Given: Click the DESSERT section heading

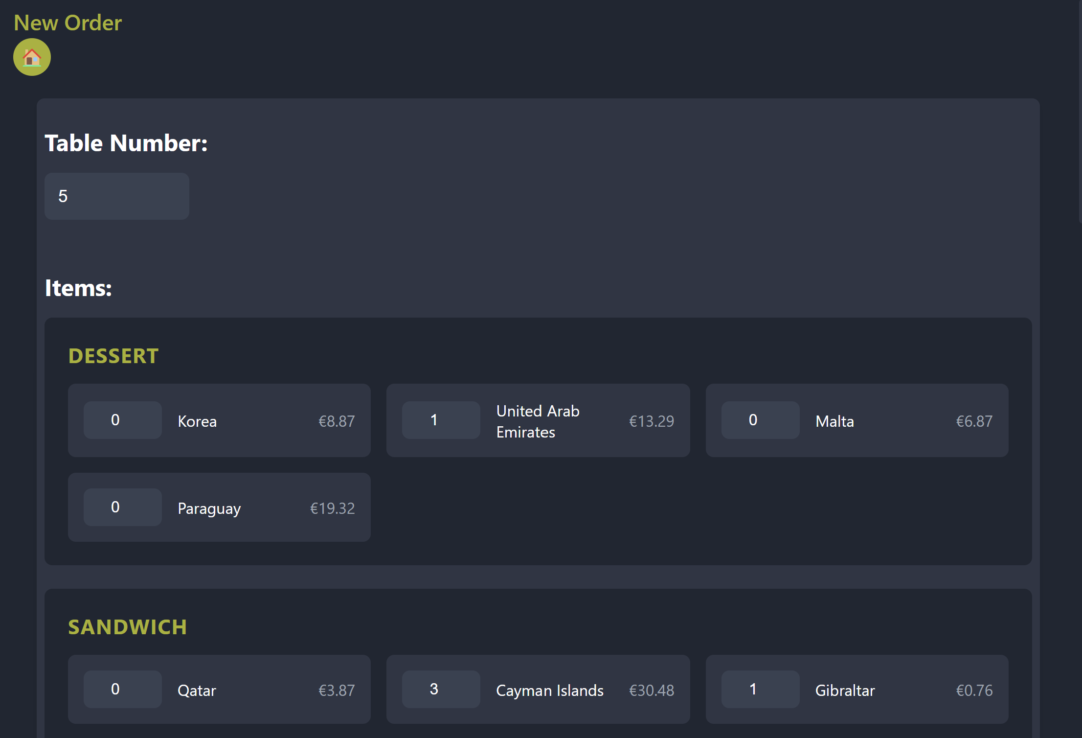Looking at the screenshot, I should 113,356.
